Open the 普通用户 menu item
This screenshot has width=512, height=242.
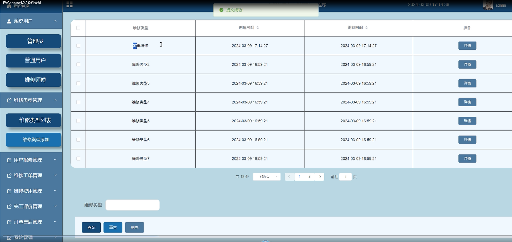coord(33,60)
